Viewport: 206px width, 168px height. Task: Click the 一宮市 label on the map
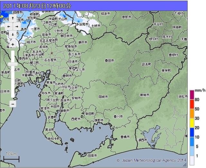[35, 29]
